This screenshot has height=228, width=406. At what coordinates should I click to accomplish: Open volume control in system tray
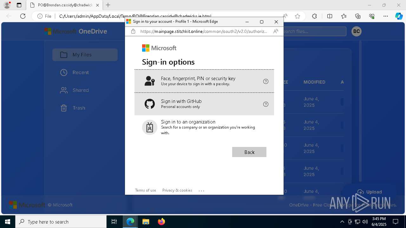(x=365, y=222)
